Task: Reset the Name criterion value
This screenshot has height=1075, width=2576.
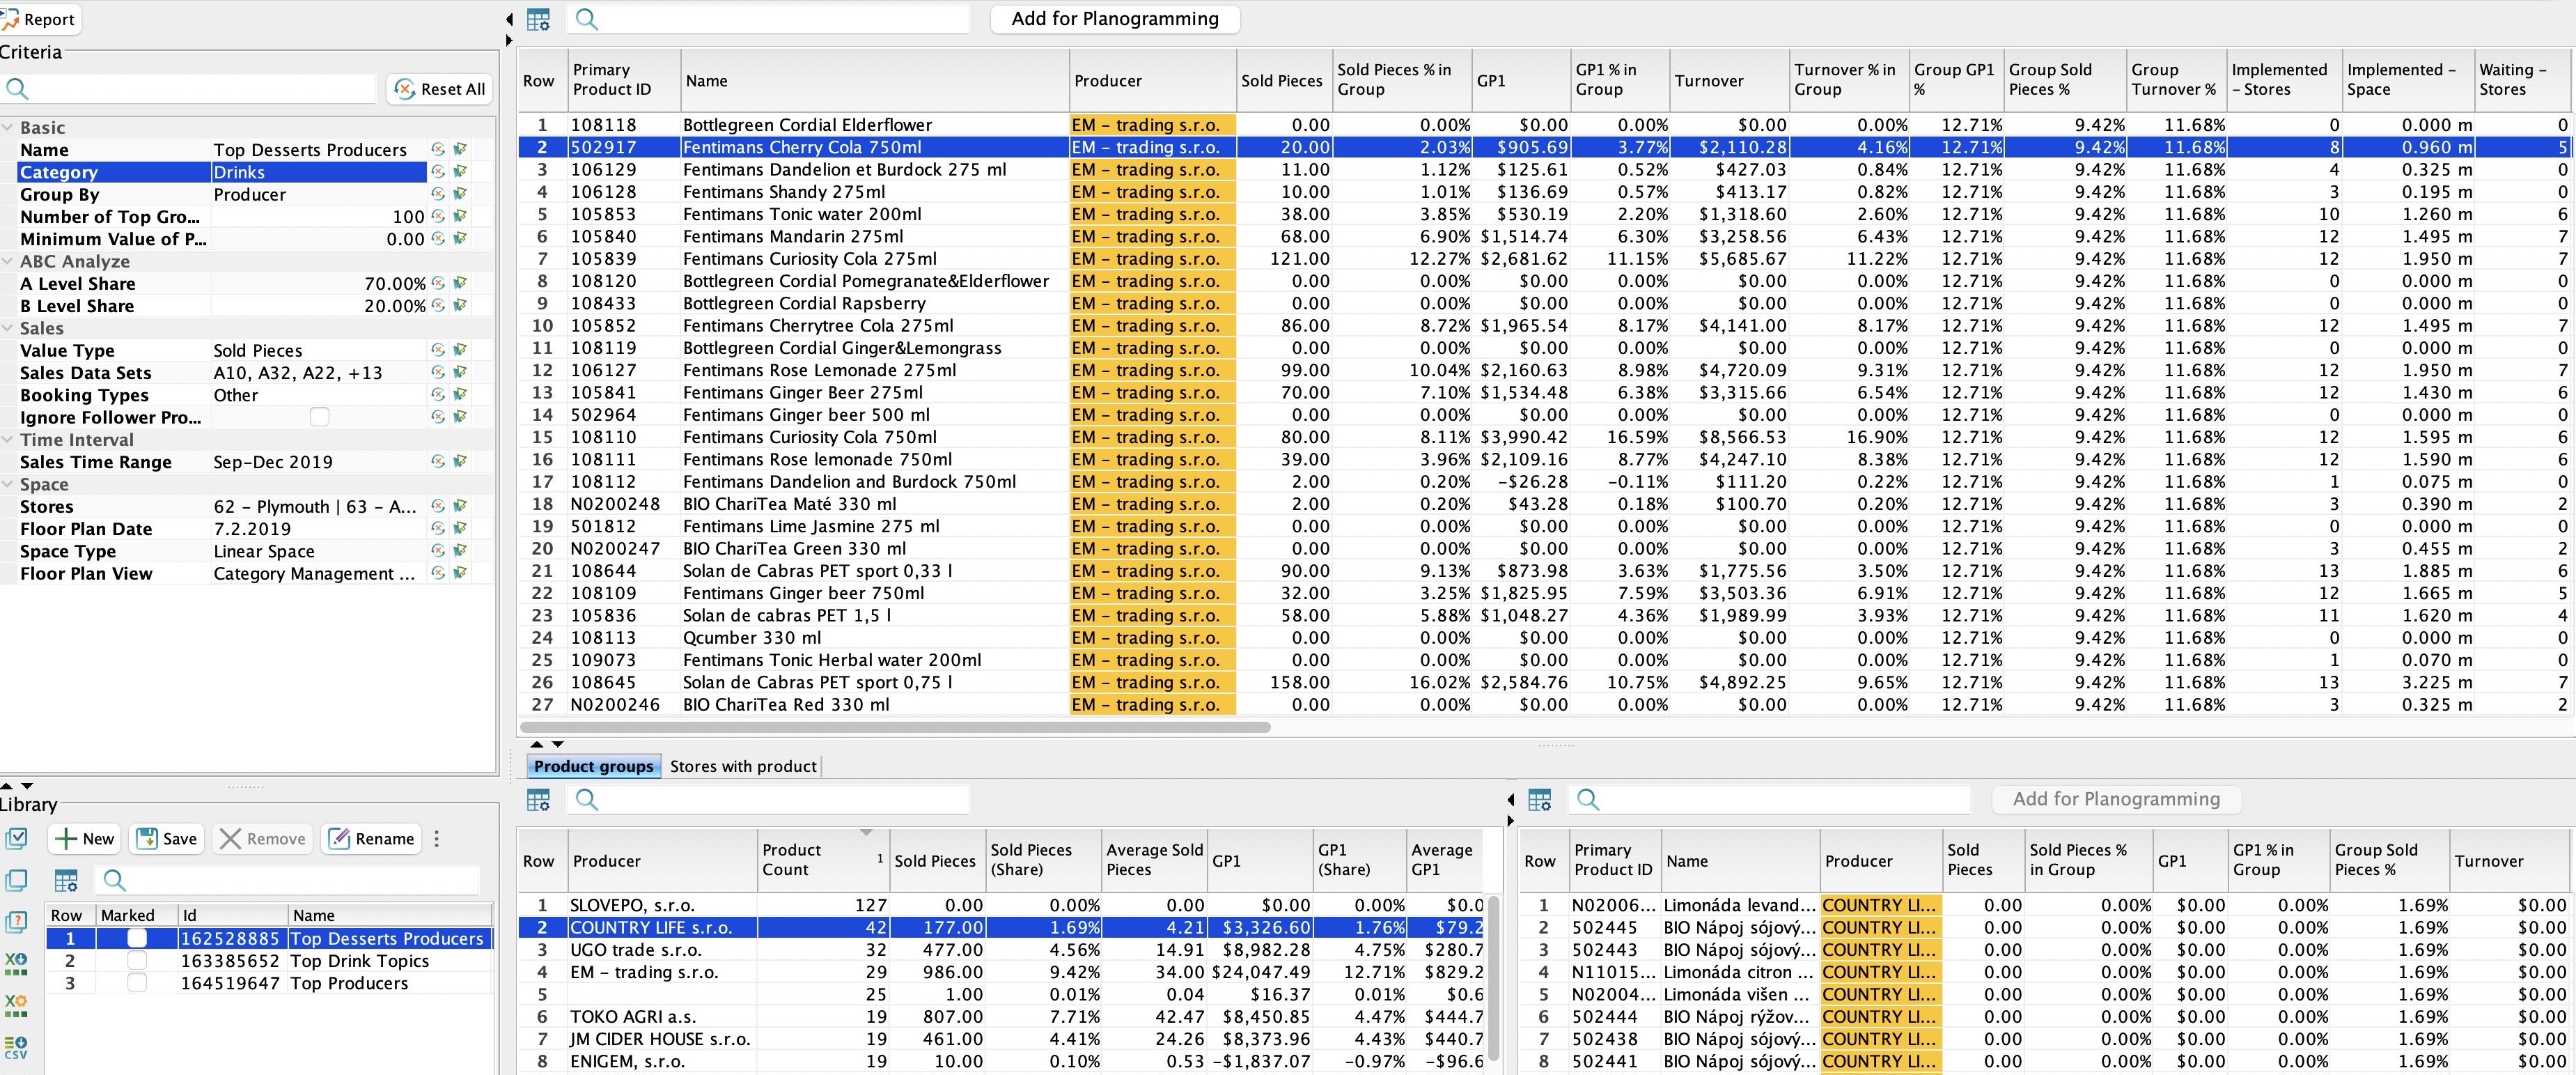Action: pyautogui.click(x=437, y=149)
